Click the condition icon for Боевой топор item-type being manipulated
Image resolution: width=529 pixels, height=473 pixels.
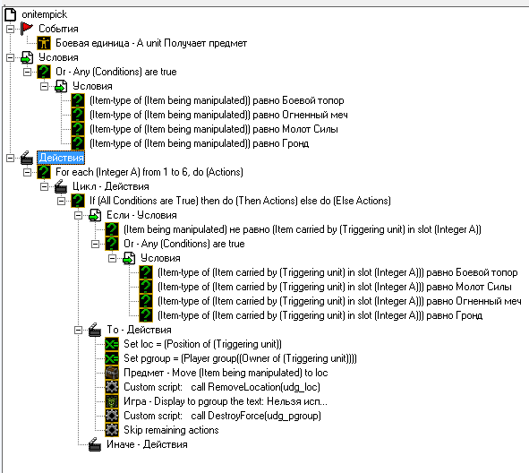78,100
